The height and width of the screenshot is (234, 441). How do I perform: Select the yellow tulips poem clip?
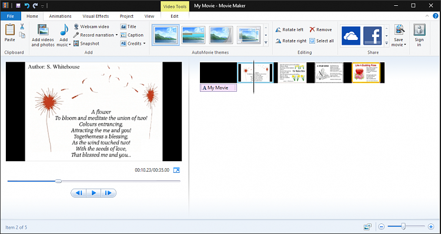pos(292,73)
